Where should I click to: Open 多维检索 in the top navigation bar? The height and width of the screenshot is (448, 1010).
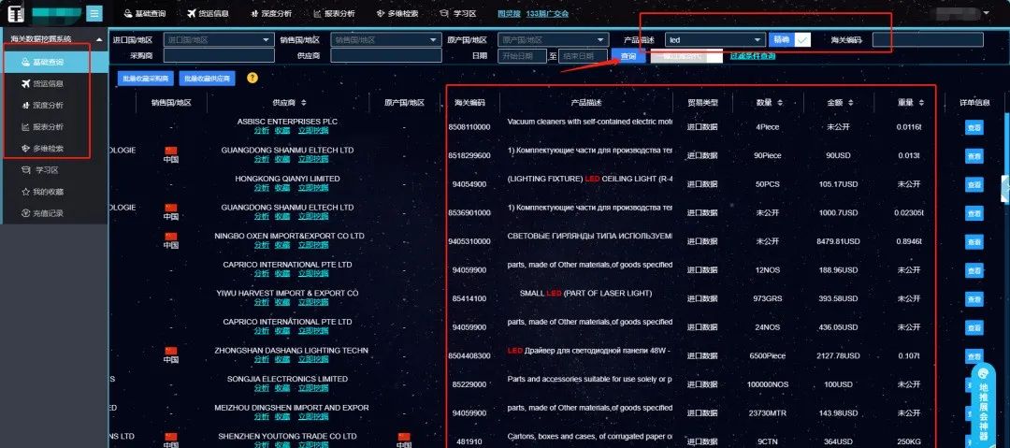[x=397, y=13]
